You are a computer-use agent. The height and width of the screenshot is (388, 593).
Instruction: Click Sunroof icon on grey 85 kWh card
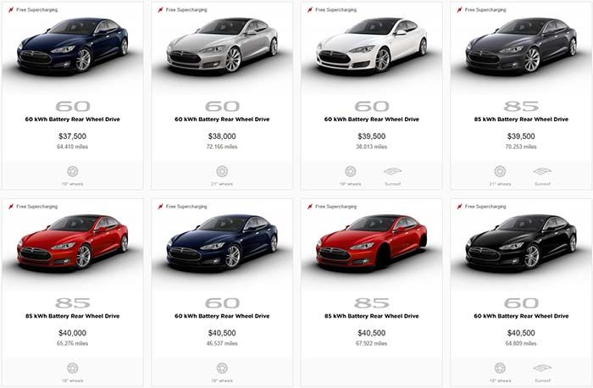[x=542, y=171]
